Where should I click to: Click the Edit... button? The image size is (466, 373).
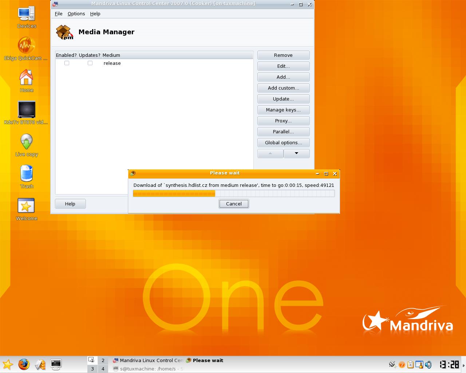click(284, 66)
